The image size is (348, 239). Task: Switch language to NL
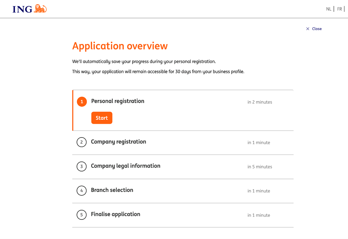click(329, 9)
